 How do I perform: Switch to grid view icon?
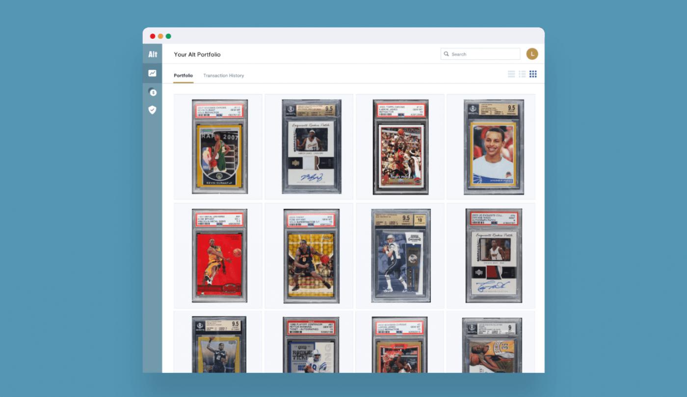pyautogui.click(x=533, y=74)
